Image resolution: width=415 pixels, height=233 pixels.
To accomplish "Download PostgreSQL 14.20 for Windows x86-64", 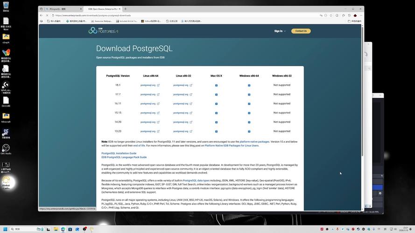I will pos(249,122).
